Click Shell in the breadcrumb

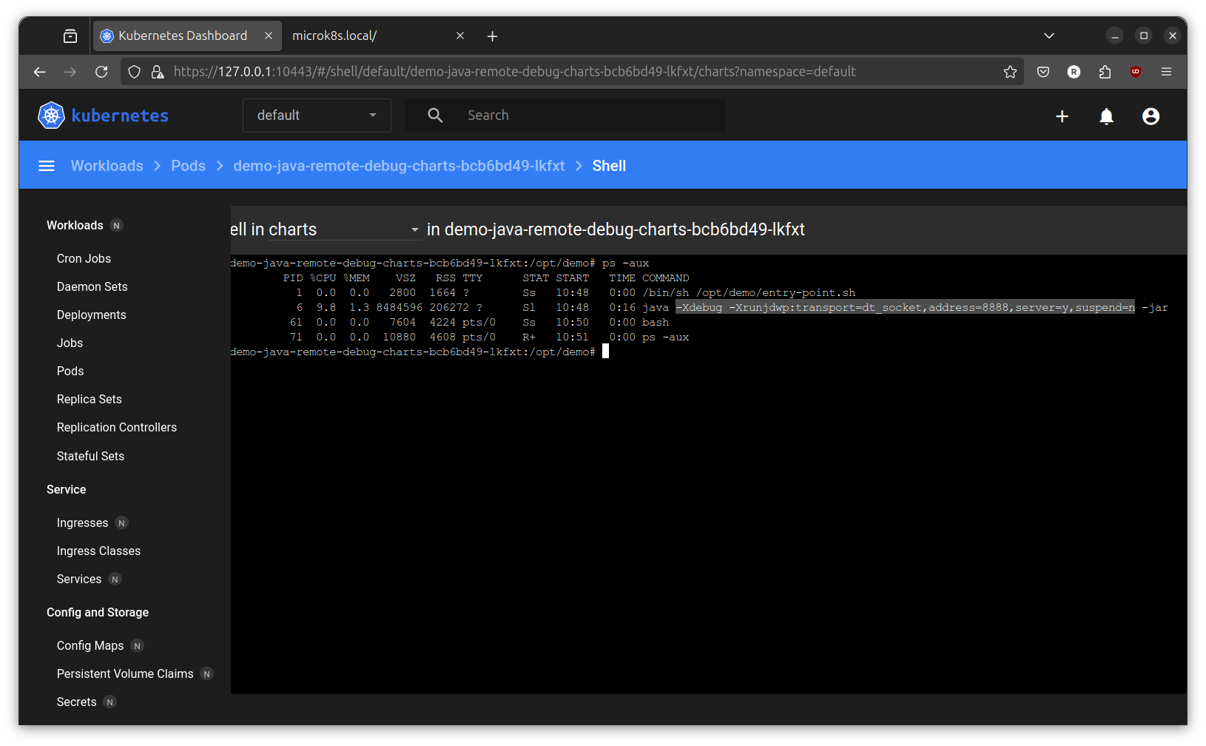coord(609,166)
